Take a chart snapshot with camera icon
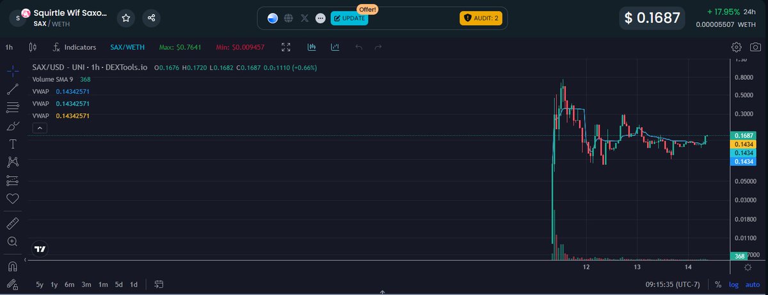The height and width of the screenshot is (295, 768). pyautogui.click(x=756, y=47)
